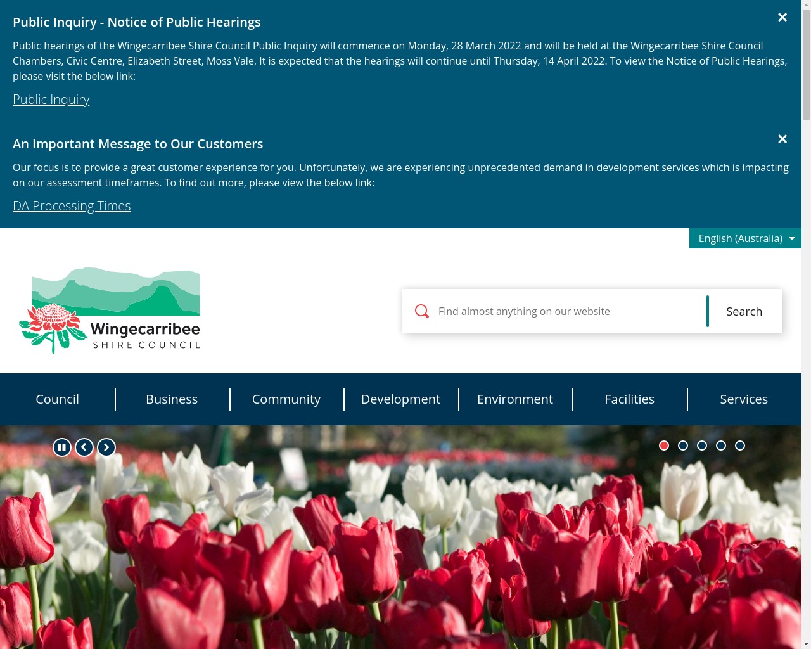Viewport: 811px width, 649px height.
Task: Follow the Public Inquiry link
Action: click(x=51, y=100)
